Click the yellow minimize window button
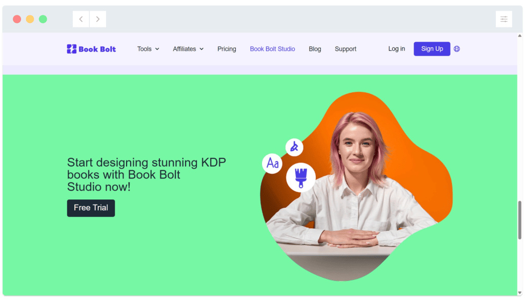This screenshot has width=525, height=301. (30, 19)
